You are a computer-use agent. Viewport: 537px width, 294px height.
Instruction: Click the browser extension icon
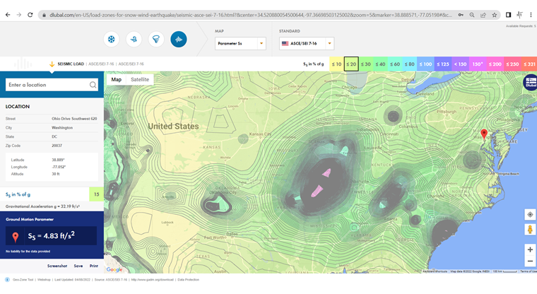click(x=519, y=15)
